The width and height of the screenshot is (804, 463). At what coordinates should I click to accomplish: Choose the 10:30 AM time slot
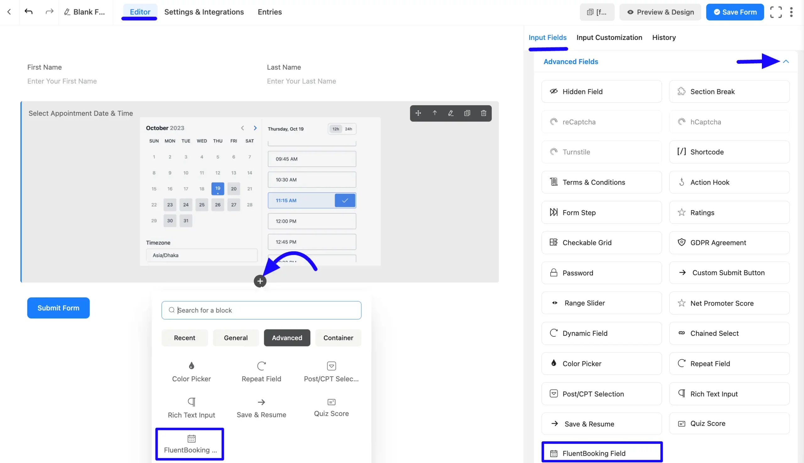[312, 180]
